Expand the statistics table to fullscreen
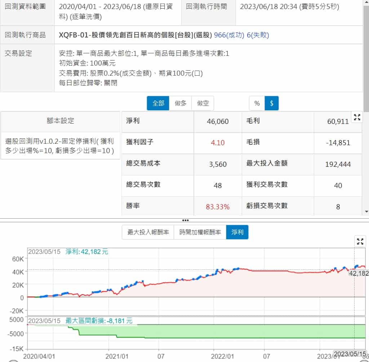The height and width of the screenshot is (362, 369). point(357,117)
